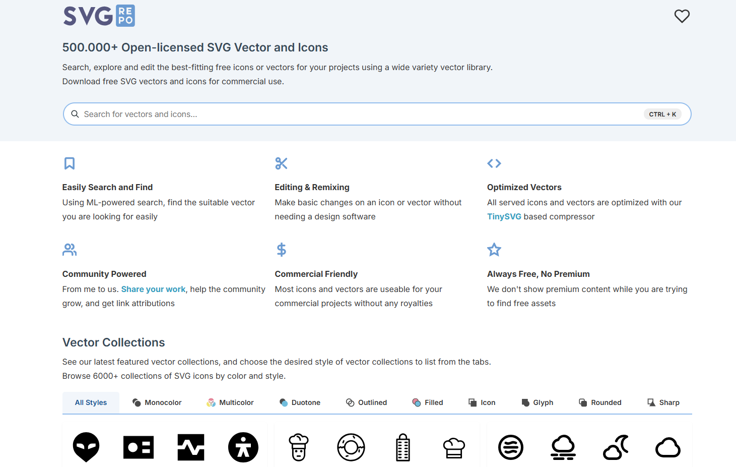
Task: Click the SVG Repo logo
Action: pyautogui.click(x=99, y=16)
